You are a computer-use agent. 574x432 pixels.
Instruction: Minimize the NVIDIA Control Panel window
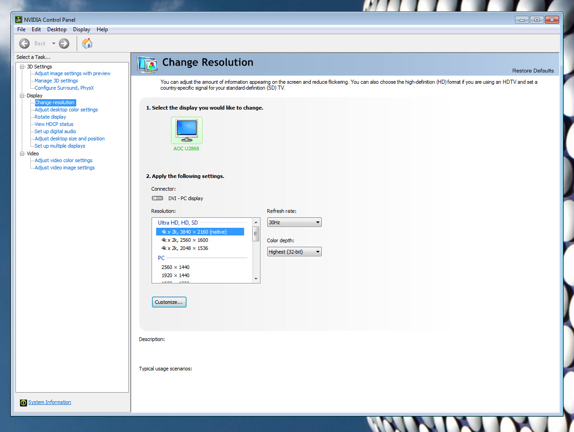[522, 20]
